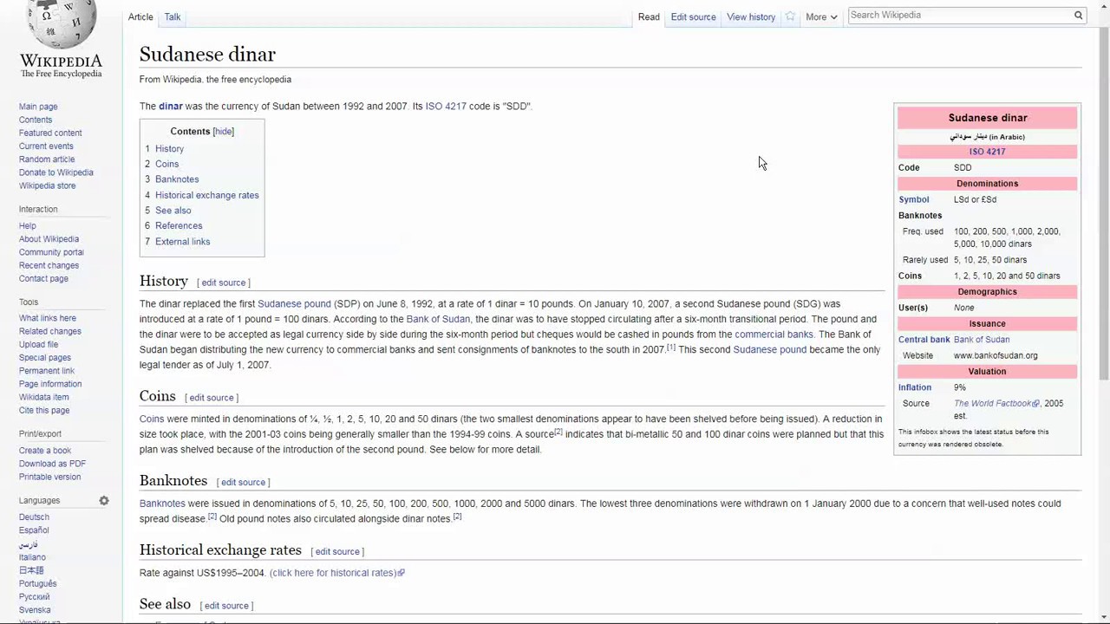Open the More dropdown menu
Image resolution: width=1110 pixels, height=624 pixels.
pyautogui.click(x=821, y=16)
